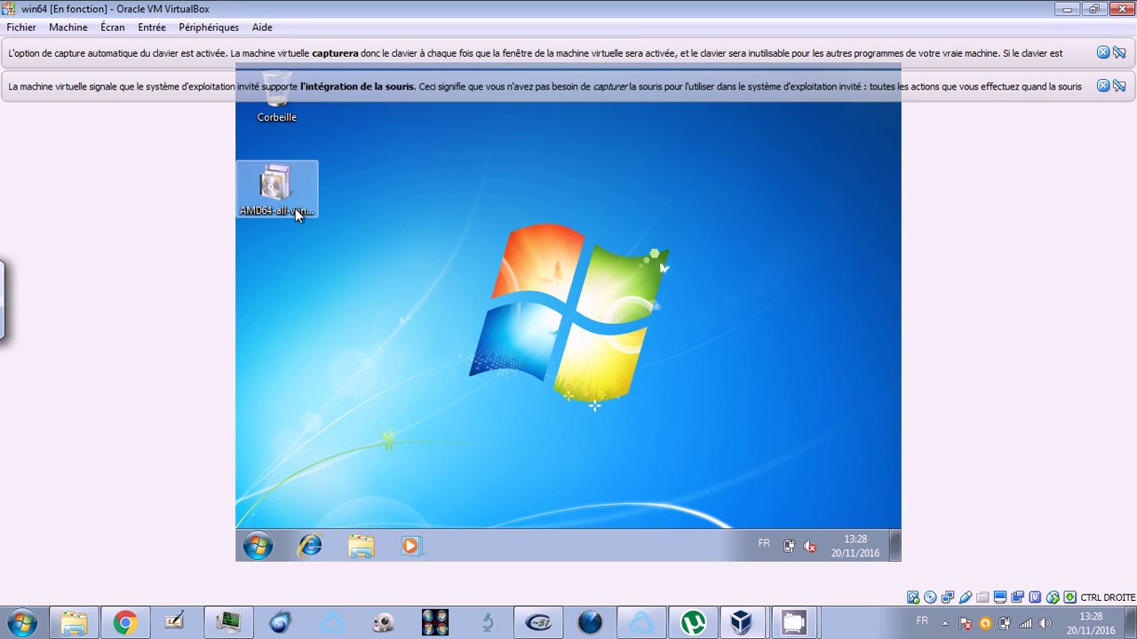The width and height of the screenshot is (1137, 639).
Task: Click VirtualBox shared folders indicator
Action: tap(982, 597)
